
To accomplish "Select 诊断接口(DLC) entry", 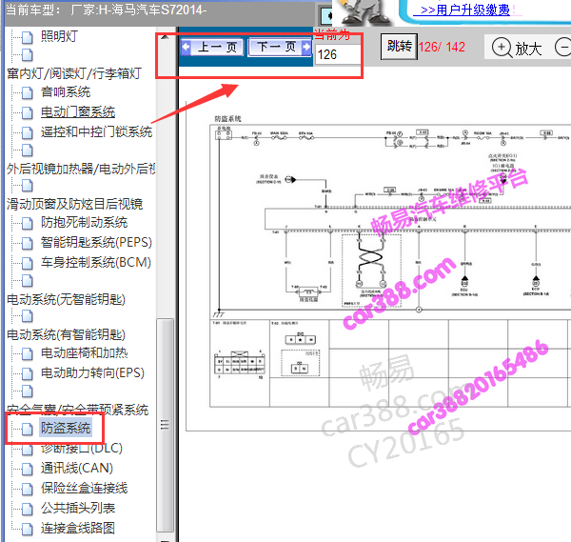I will click(x=82, y=448).
